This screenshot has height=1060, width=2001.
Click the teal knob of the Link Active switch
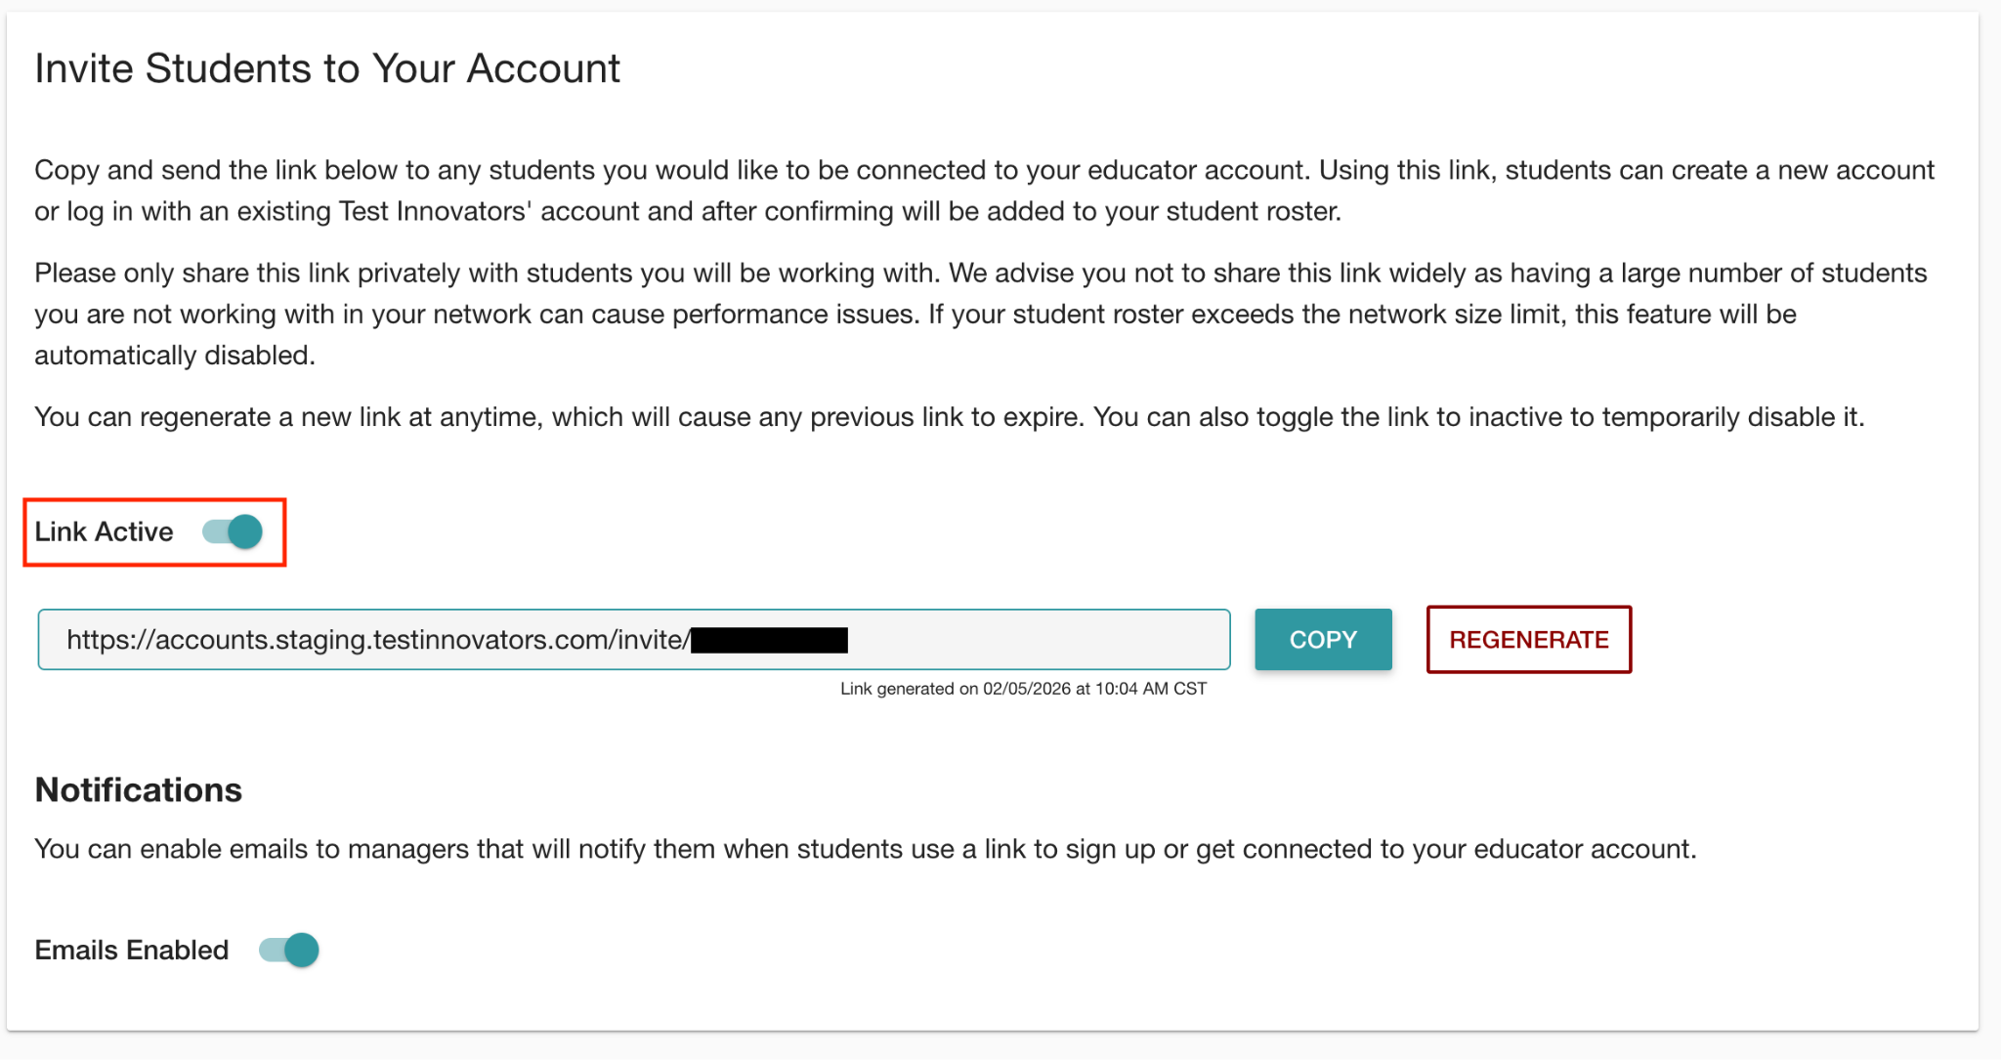point(245,531)
